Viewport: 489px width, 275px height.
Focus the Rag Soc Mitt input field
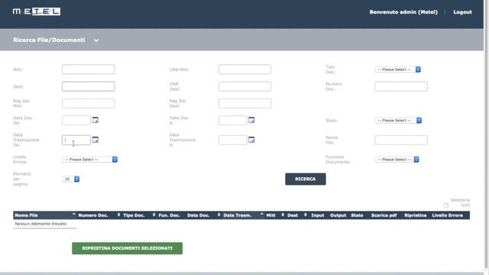click(89, 103)
